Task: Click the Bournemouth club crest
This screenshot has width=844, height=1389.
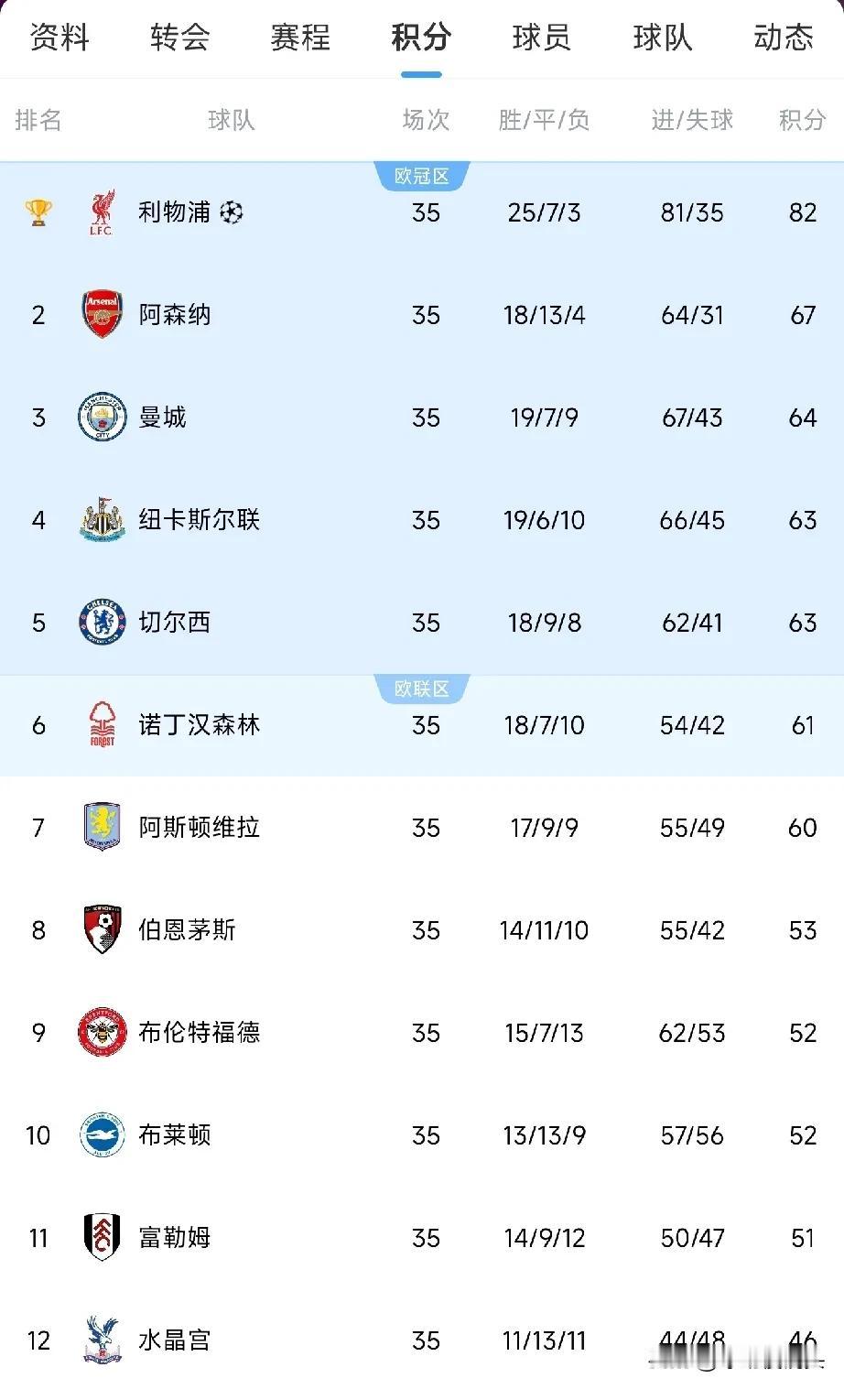Action: (x=102, y=930)
